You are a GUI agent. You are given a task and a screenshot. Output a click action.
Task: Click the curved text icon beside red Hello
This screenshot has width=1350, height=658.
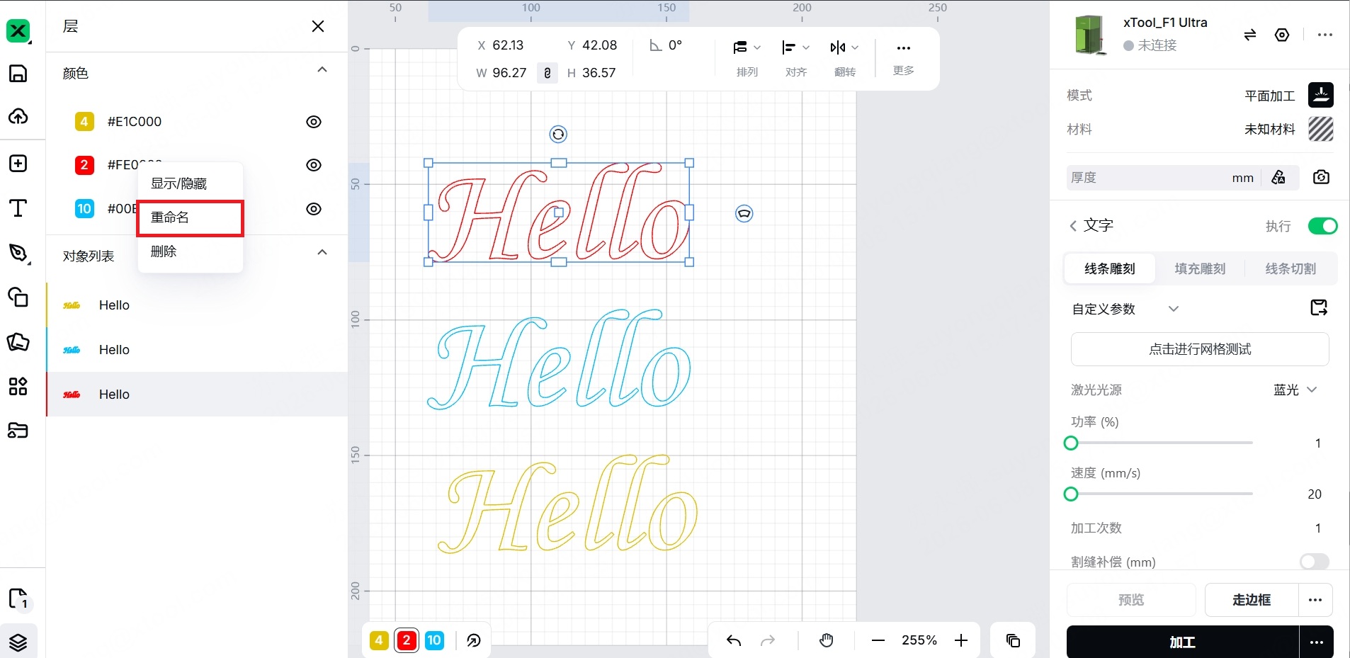pos(744,213)
